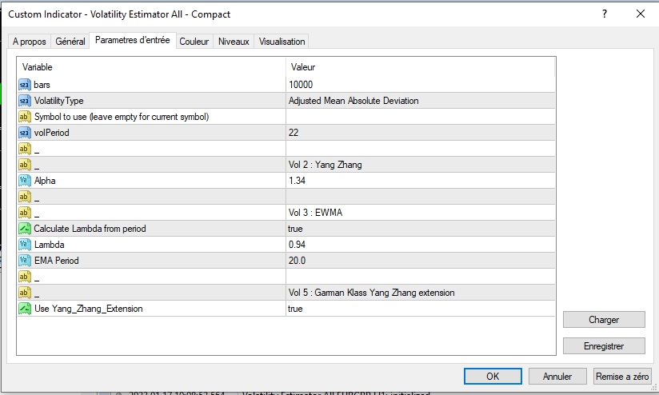The height and width of the screenshot is (395, 659).
Task: Open the Niveaux tab
Action: coord(234,42)
